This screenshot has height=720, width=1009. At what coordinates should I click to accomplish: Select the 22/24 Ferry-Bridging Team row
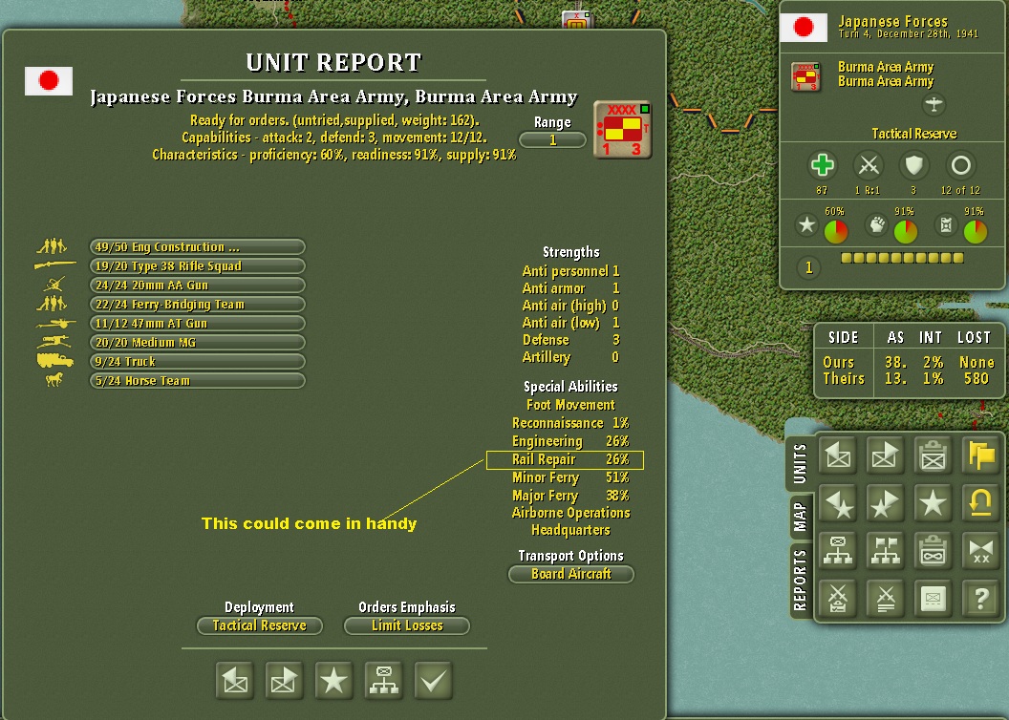(197, 304)
